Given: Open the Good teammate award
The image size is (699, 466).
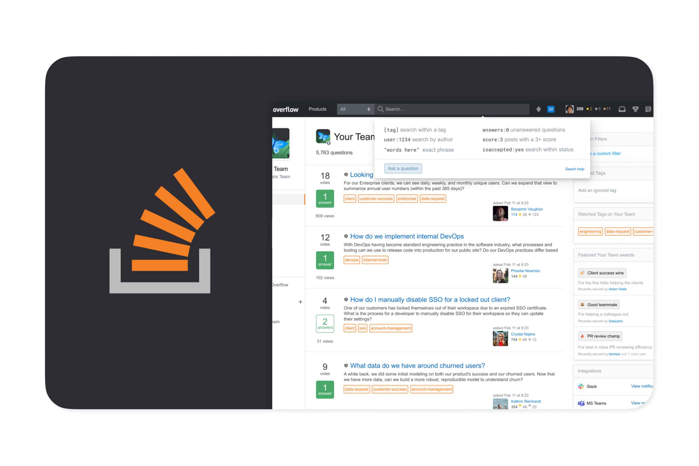Looking at the screenshot, I should 599,305.
